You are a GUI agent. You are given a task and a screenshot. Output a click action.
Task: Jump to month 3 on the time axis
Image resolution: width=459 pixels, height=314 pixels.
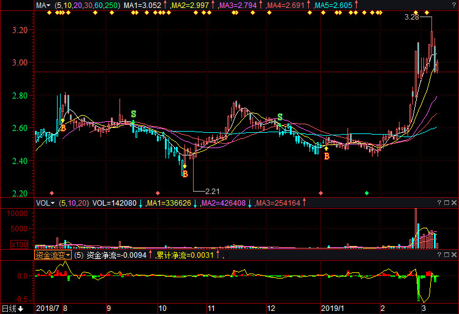(x=423, y=308)
